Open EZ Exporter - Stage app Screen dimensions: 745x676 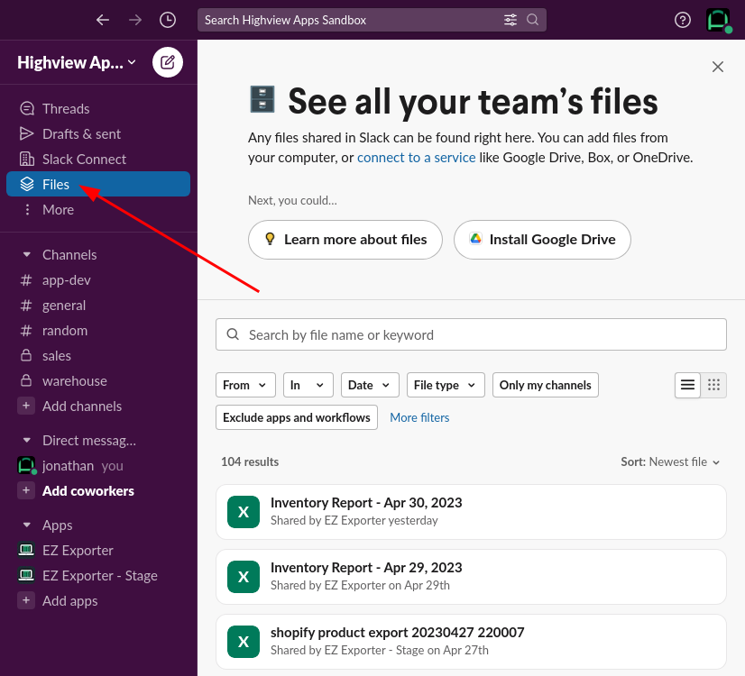[98, 575]
